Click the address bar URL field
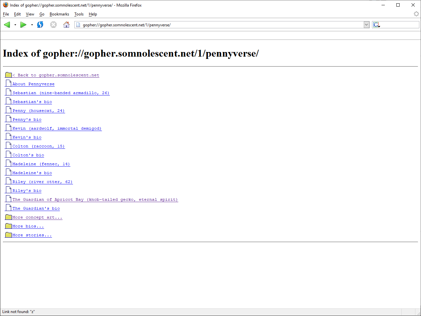The width and height of the screenshot is (421, 316). pos(220,25)
